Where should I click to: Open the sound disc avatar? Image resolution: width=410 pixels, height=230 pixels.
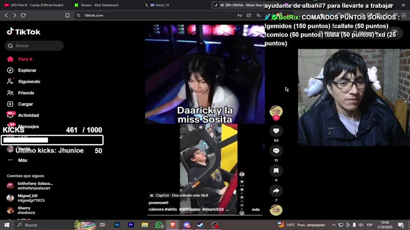[x=276, y=210]
